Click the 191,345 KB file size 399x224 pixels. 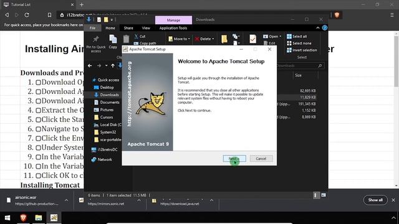coord(307,104)
